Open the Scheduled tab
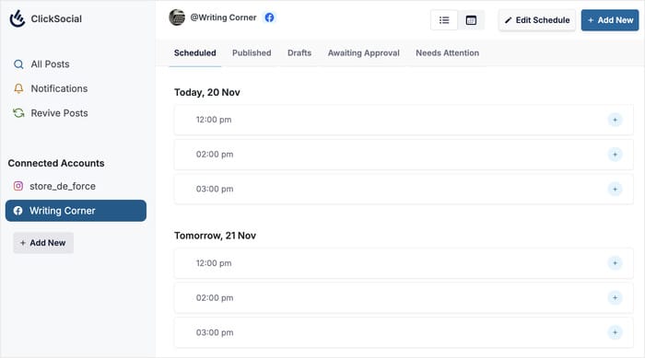The image size is (645, 358). tap(195, 53)
